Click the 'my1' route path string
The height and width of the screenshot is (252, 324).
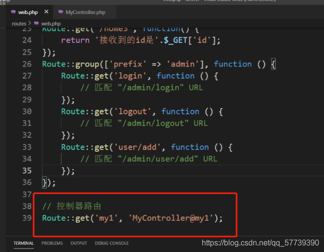pyautogui.click(x=106, y=218)
